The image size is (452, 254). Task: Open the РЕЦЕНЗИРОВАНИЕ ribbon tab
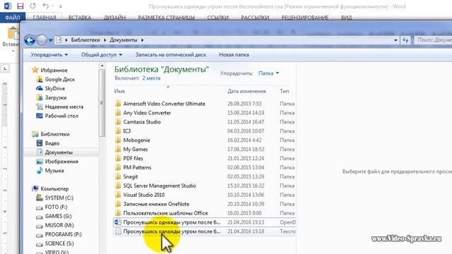[x=304, y=18]
